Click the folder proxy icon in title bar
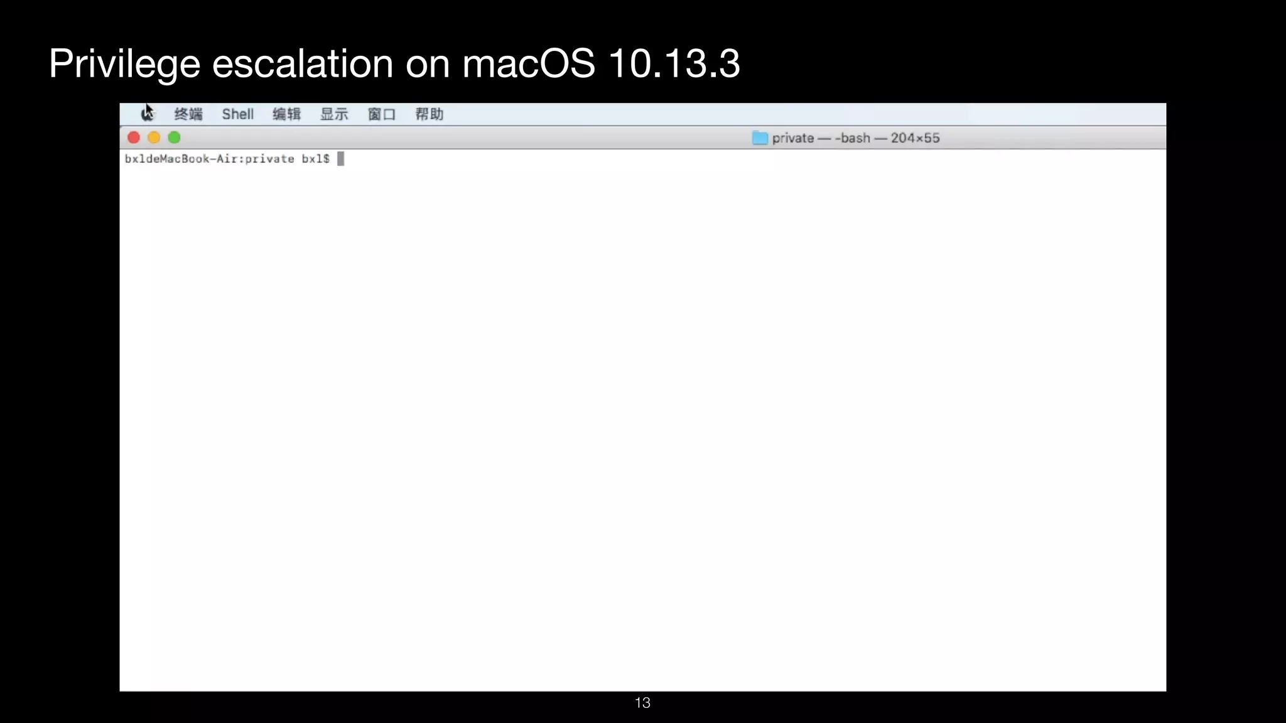The width and height of the screenshot is (1286, 723). click(760, 138)
